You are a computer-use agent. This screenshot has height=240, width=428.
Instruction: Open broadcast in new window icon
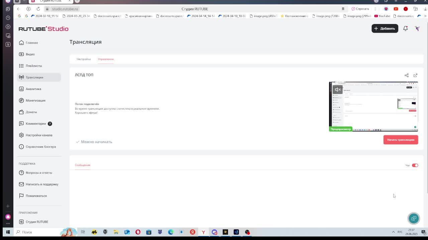pos(415,75)
